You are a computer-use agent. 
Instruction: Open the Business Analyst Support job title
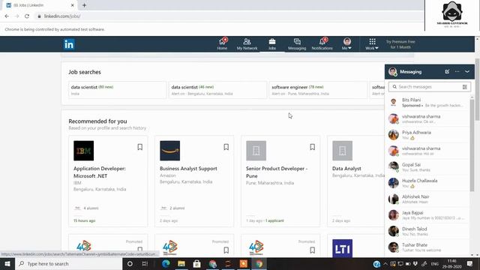coord(188,168)
